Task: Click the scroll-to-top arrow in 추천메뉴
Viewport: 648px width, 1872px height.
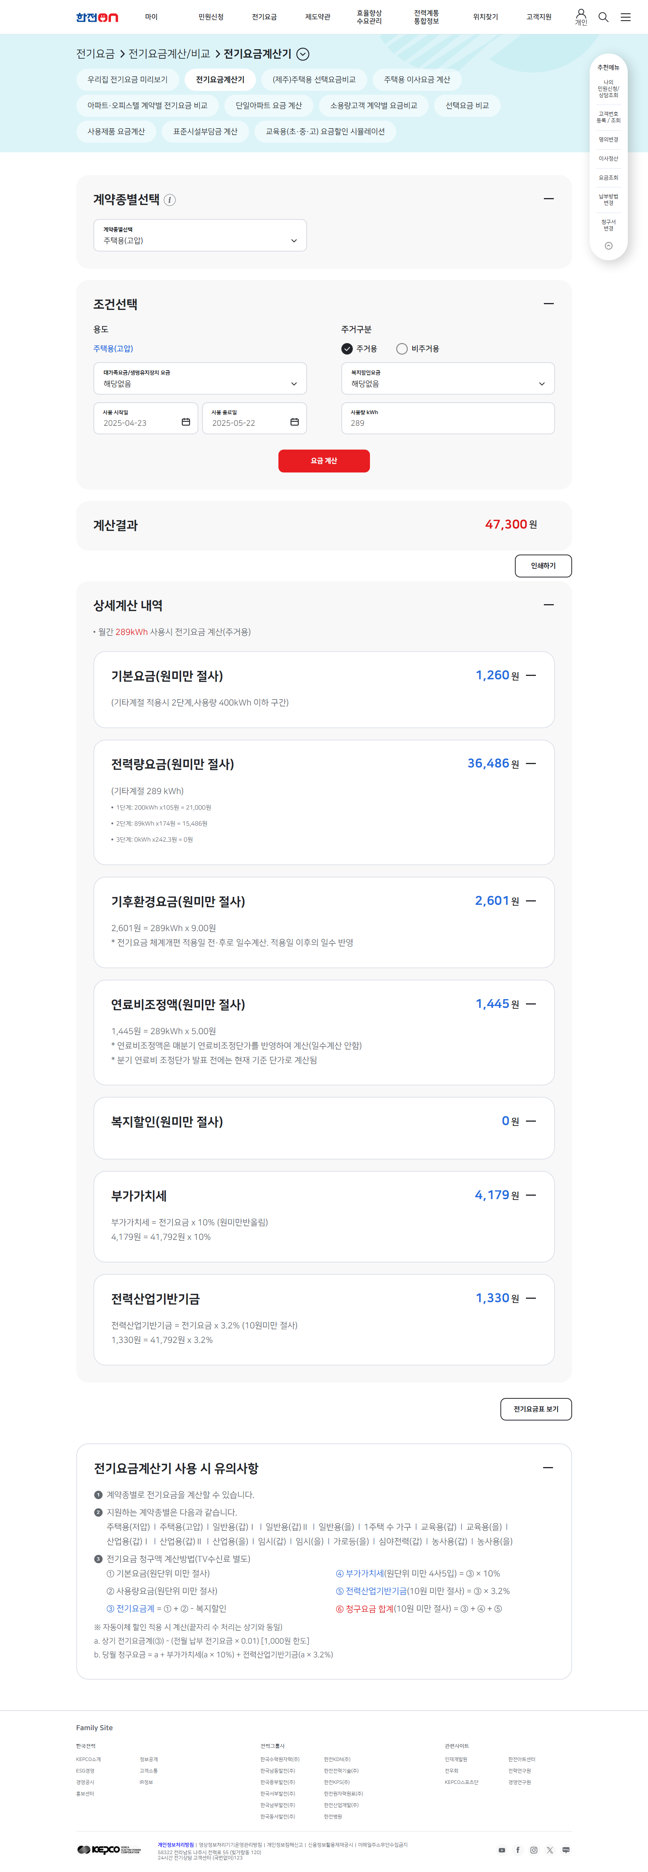Action: pyautogui.click(x=609, y=246)
